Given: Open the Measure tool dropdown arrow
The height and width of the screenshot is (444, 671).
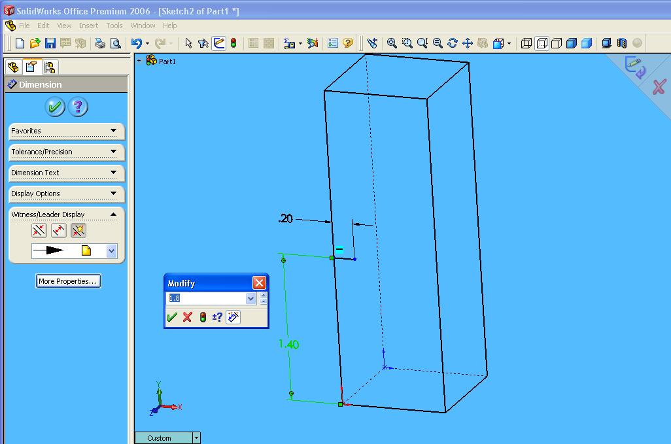Looking at the screenshot, I should click(x=300, y=43).
